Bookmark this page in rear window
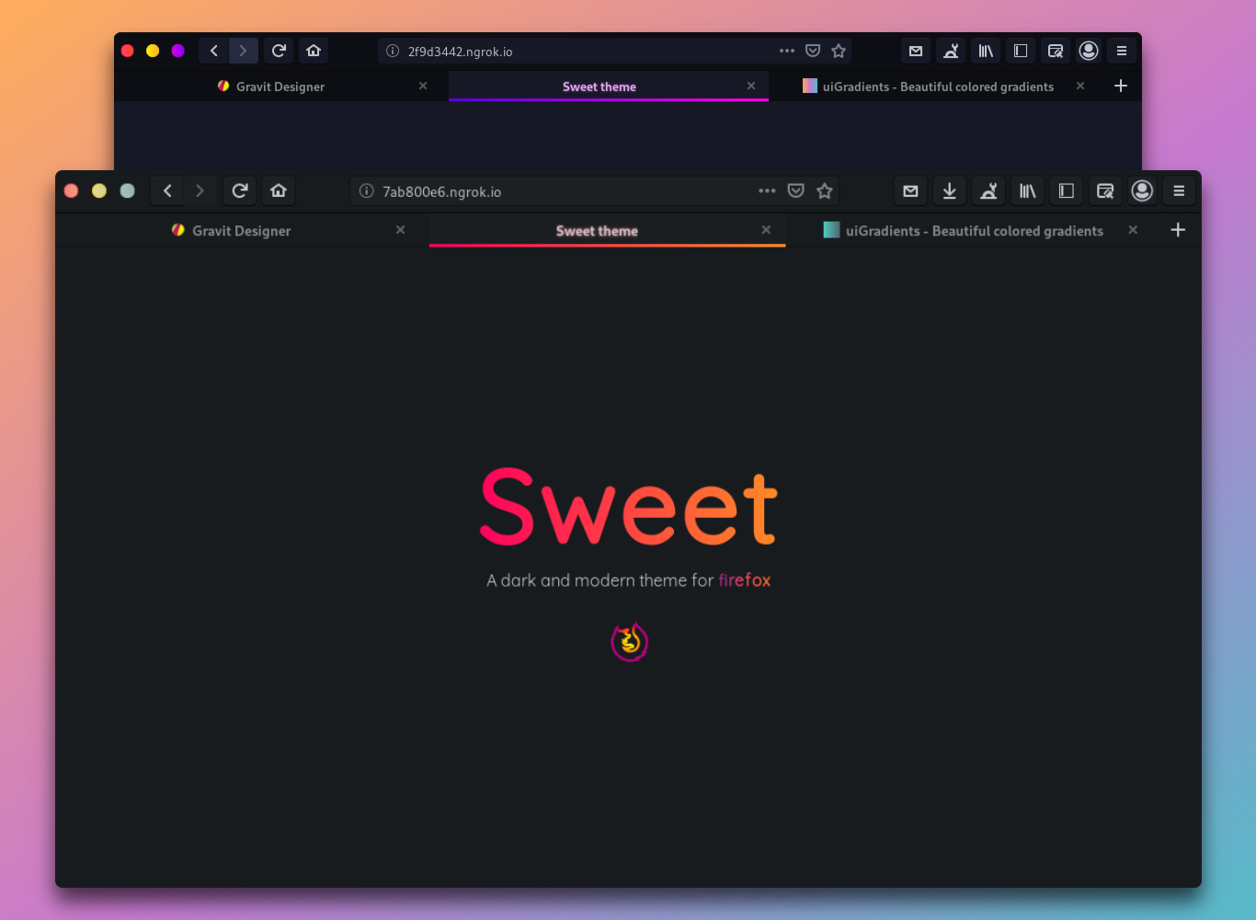Image resolution: width=1256 pixels, height=920 pixels. click(839, 51)
